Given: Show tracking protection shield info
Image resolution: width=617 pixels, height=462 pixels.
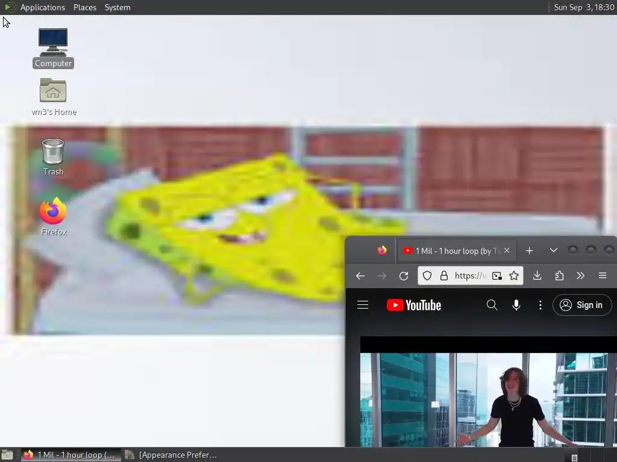Looking at the screenshot, I should point(427,276).
